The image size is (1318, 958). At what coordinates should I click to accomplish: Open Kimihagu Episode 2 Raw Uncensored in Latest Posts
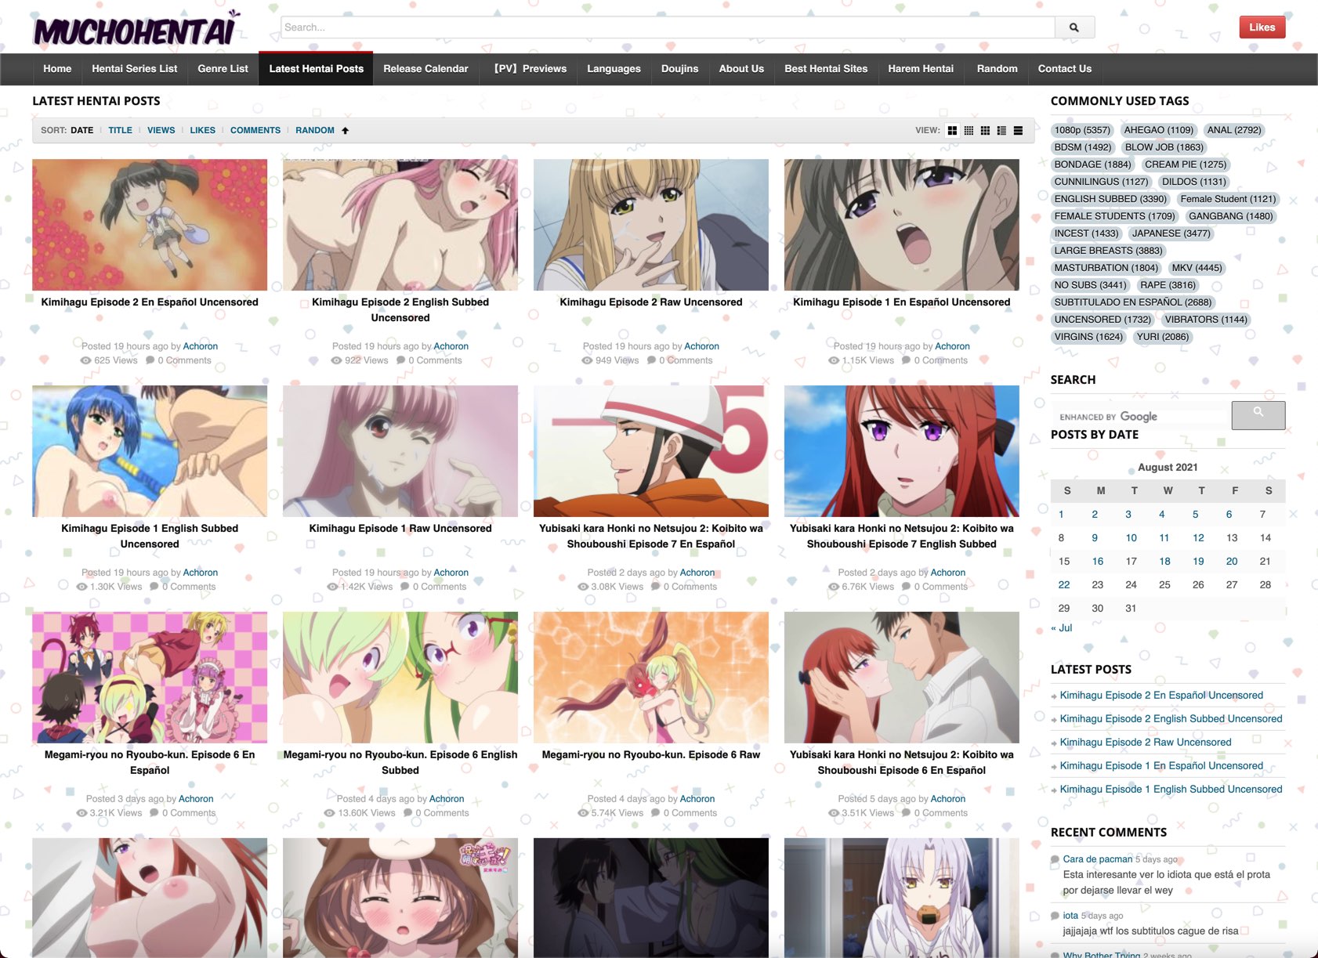tap(1145, 742)
